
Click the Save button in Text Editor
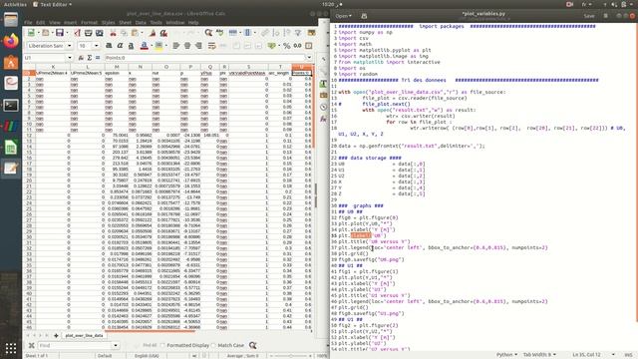pyautogui.click(x=589, y=16)
